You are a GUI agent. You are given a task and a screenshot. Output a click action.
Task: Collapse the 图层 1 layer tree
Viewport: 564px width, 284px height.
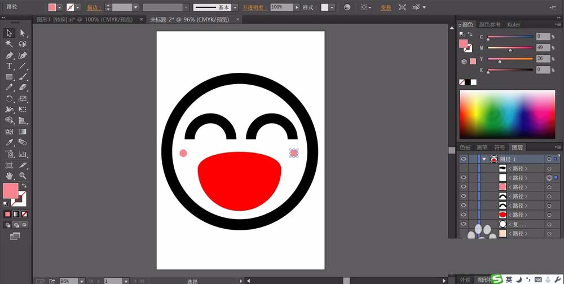483,159
